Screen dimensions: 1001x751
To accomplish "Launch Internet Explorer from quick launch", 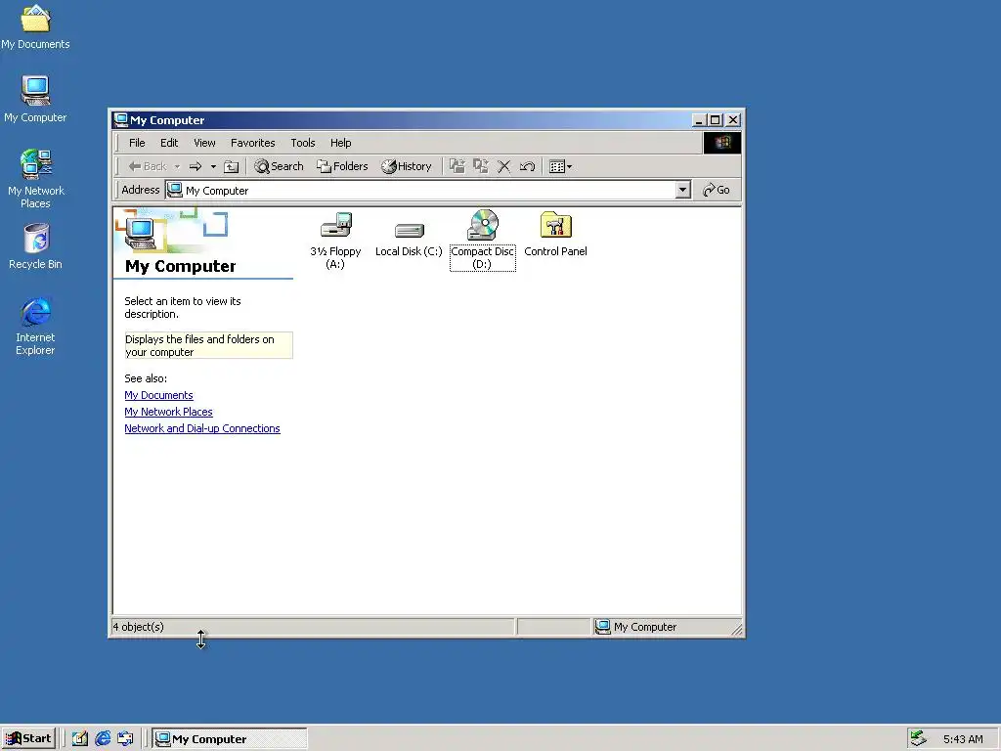I will 103,739.
